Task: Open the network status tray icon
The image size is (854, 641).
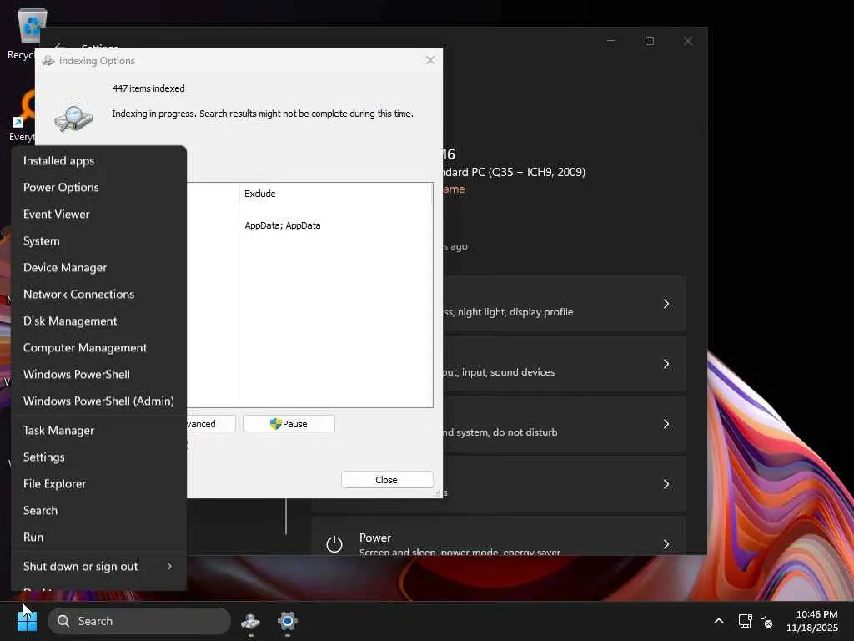Action: [745, 621]
